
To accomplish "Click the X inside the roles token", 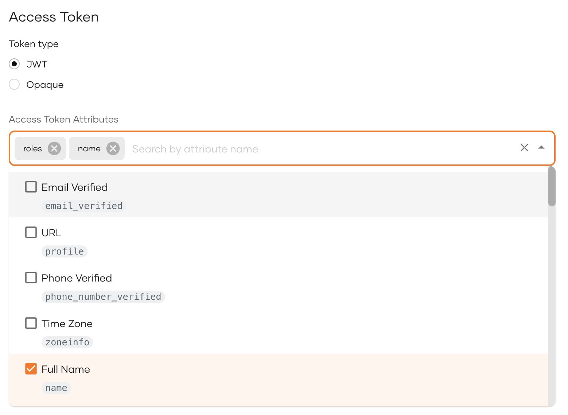I will pos(55,148).
